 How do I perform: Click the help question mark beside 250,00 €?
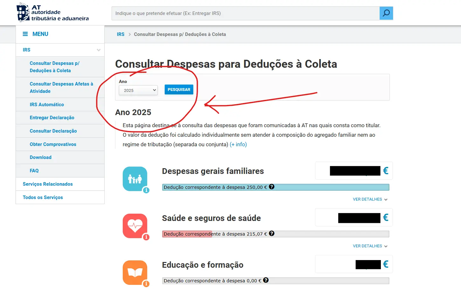tap(272, 187)
